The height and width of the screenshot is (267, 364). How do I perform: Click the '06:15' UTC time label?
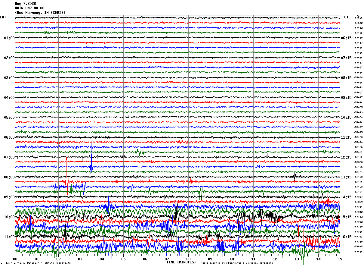[346, 38]
